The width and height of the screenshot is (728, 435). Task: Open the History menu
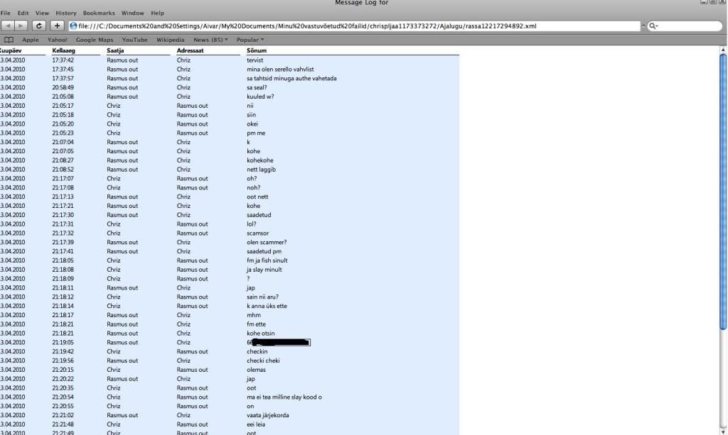65,13
